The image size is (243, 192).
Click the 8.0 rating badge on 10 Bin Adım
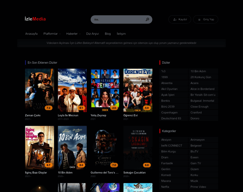(x=81, y=165)
